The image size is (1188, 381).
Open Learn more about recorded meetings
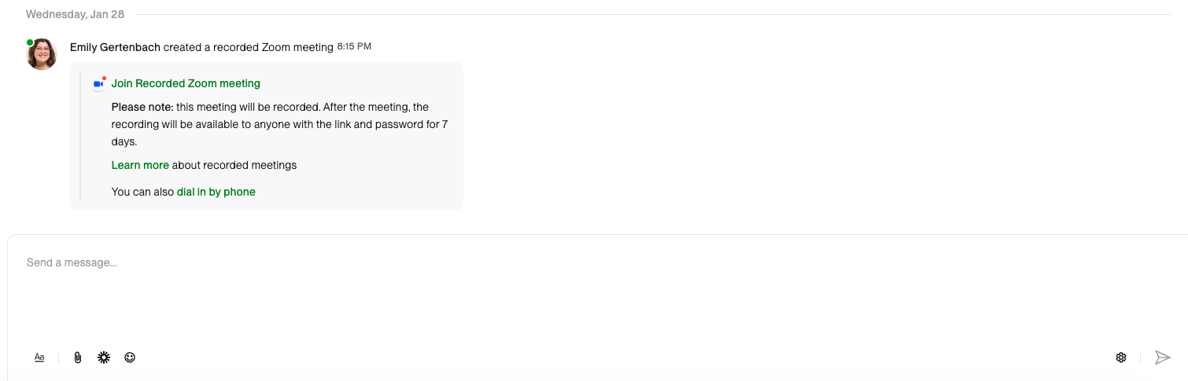140,165
